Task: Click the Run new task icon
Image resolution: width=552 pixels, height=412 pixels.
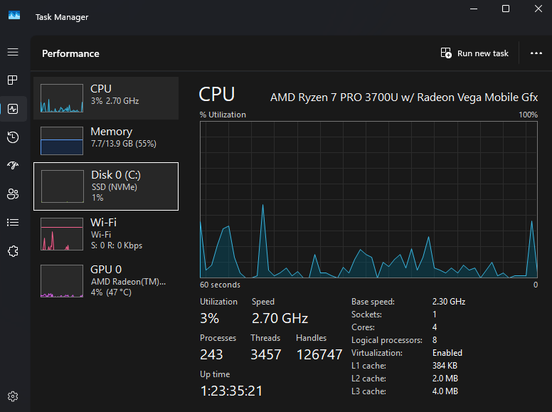Action: click(x=446, y=53)
